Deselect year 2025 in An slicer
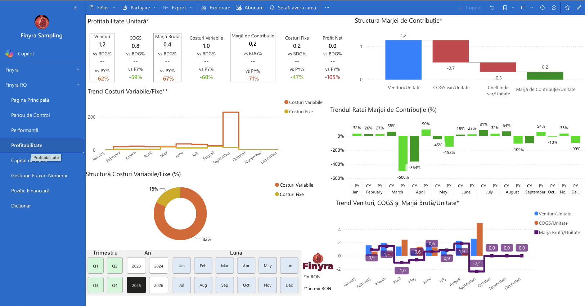 coord(136,285)
